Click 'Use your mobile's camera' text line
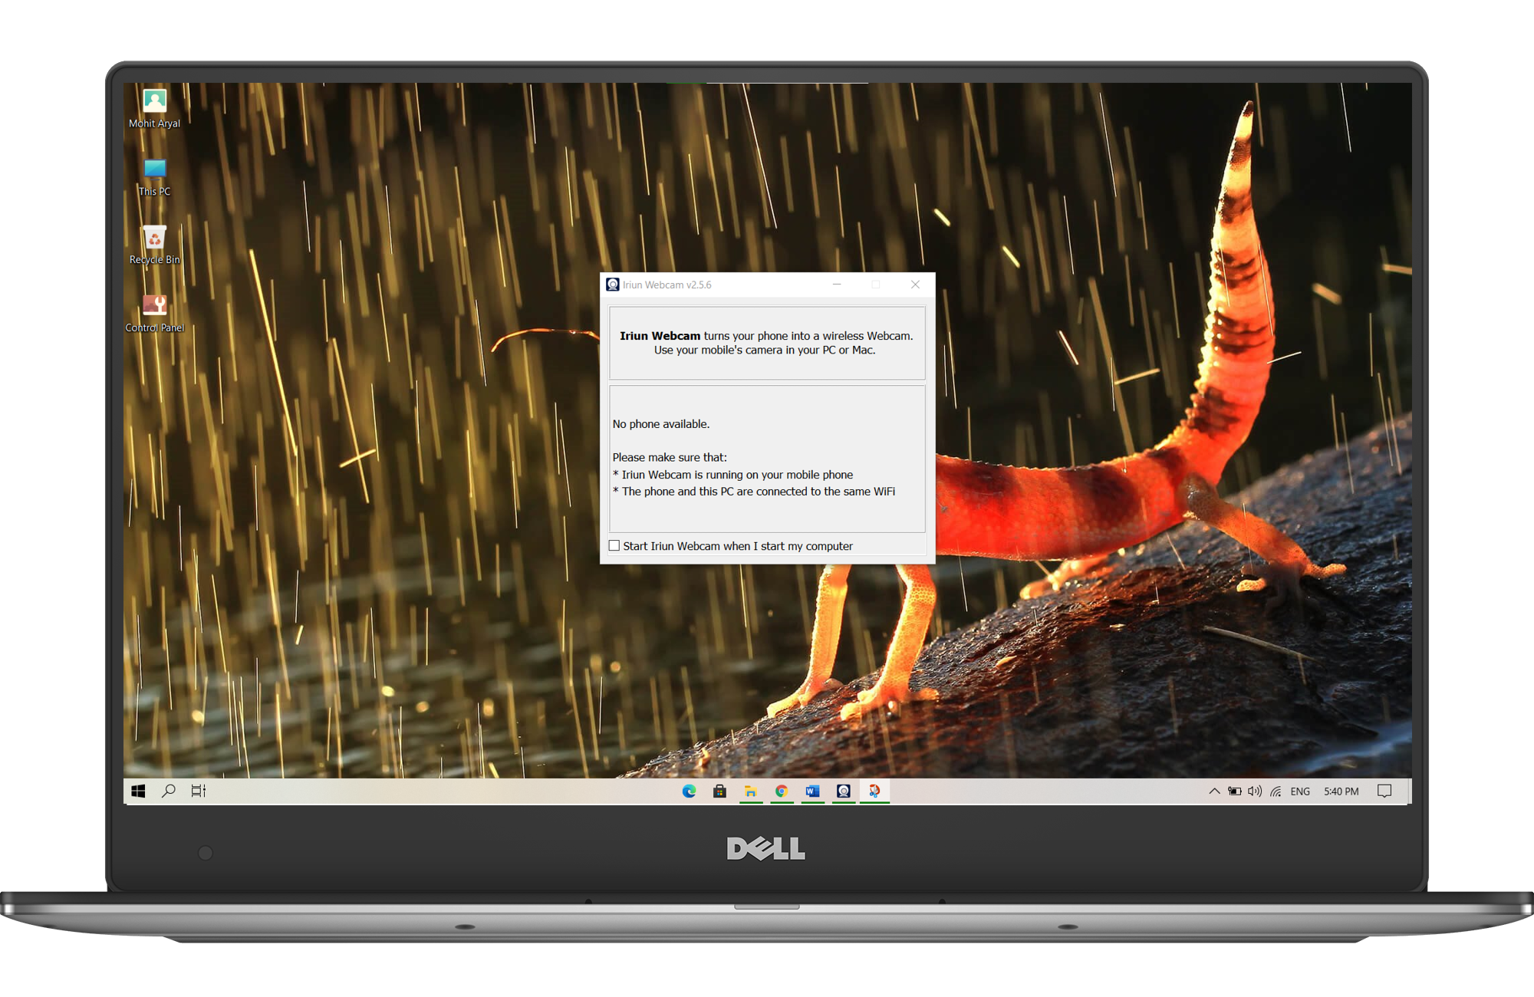The width and height of the screenshot is (1534, 997). (765, 350)
